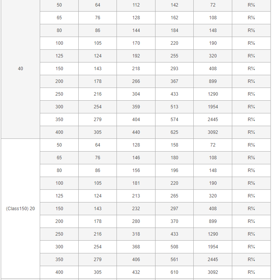Select the cell with value 184

point(174,30)
